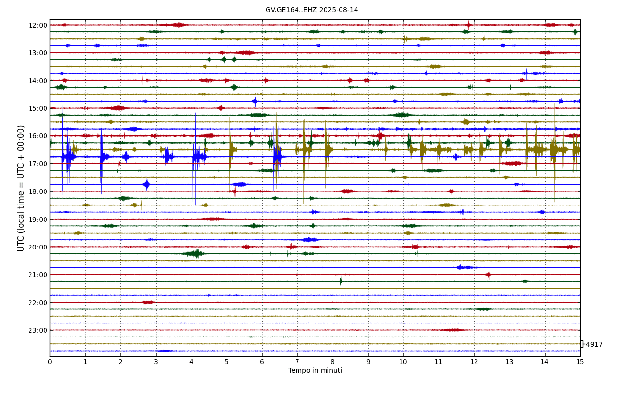Viewport: 624px width, 396px height.
Task: Click the 22:00 time label
Action: coord(38,303)
